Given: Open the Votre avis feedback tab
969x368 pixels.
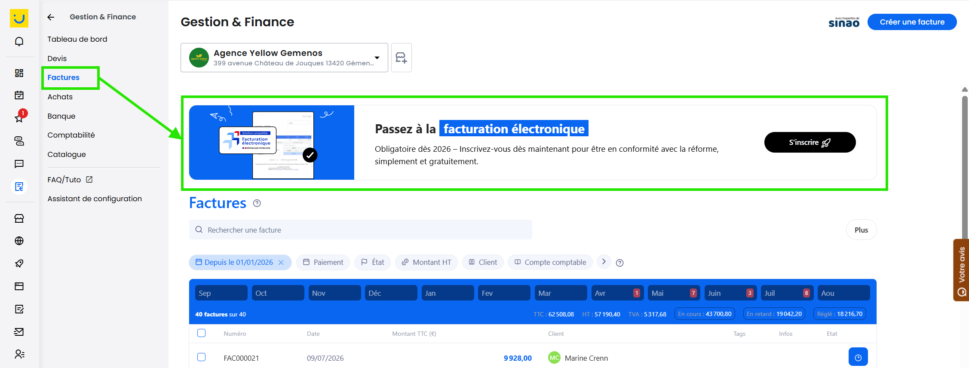Looking at the screenshot, I should [x=961, y=270].
